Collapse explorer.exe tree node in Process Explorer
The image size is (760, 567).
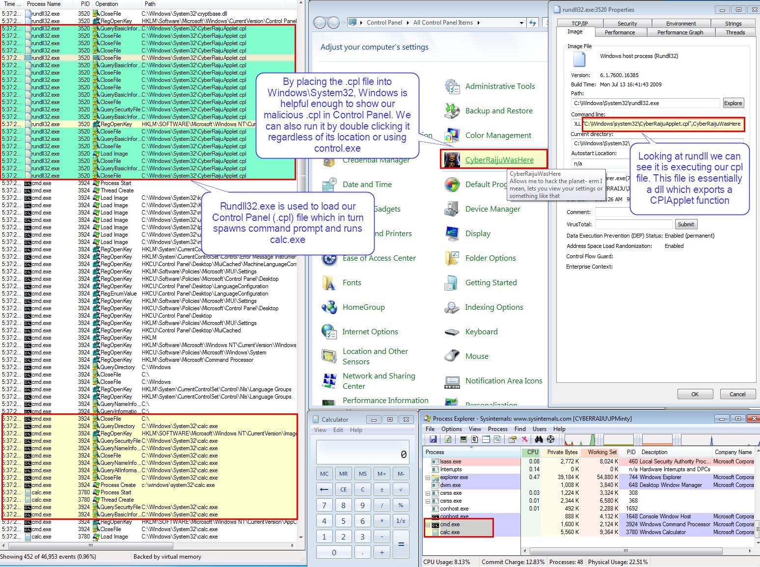click(428, 477)
